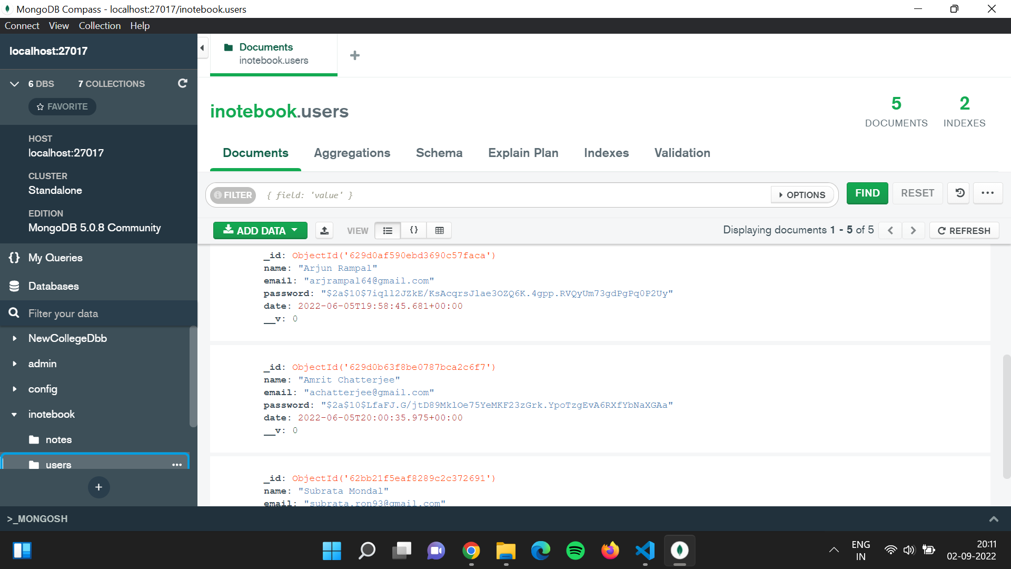This screenshot has width=1011, height=569.
Task: Switch to Schema tab
Action: [439, 153]
